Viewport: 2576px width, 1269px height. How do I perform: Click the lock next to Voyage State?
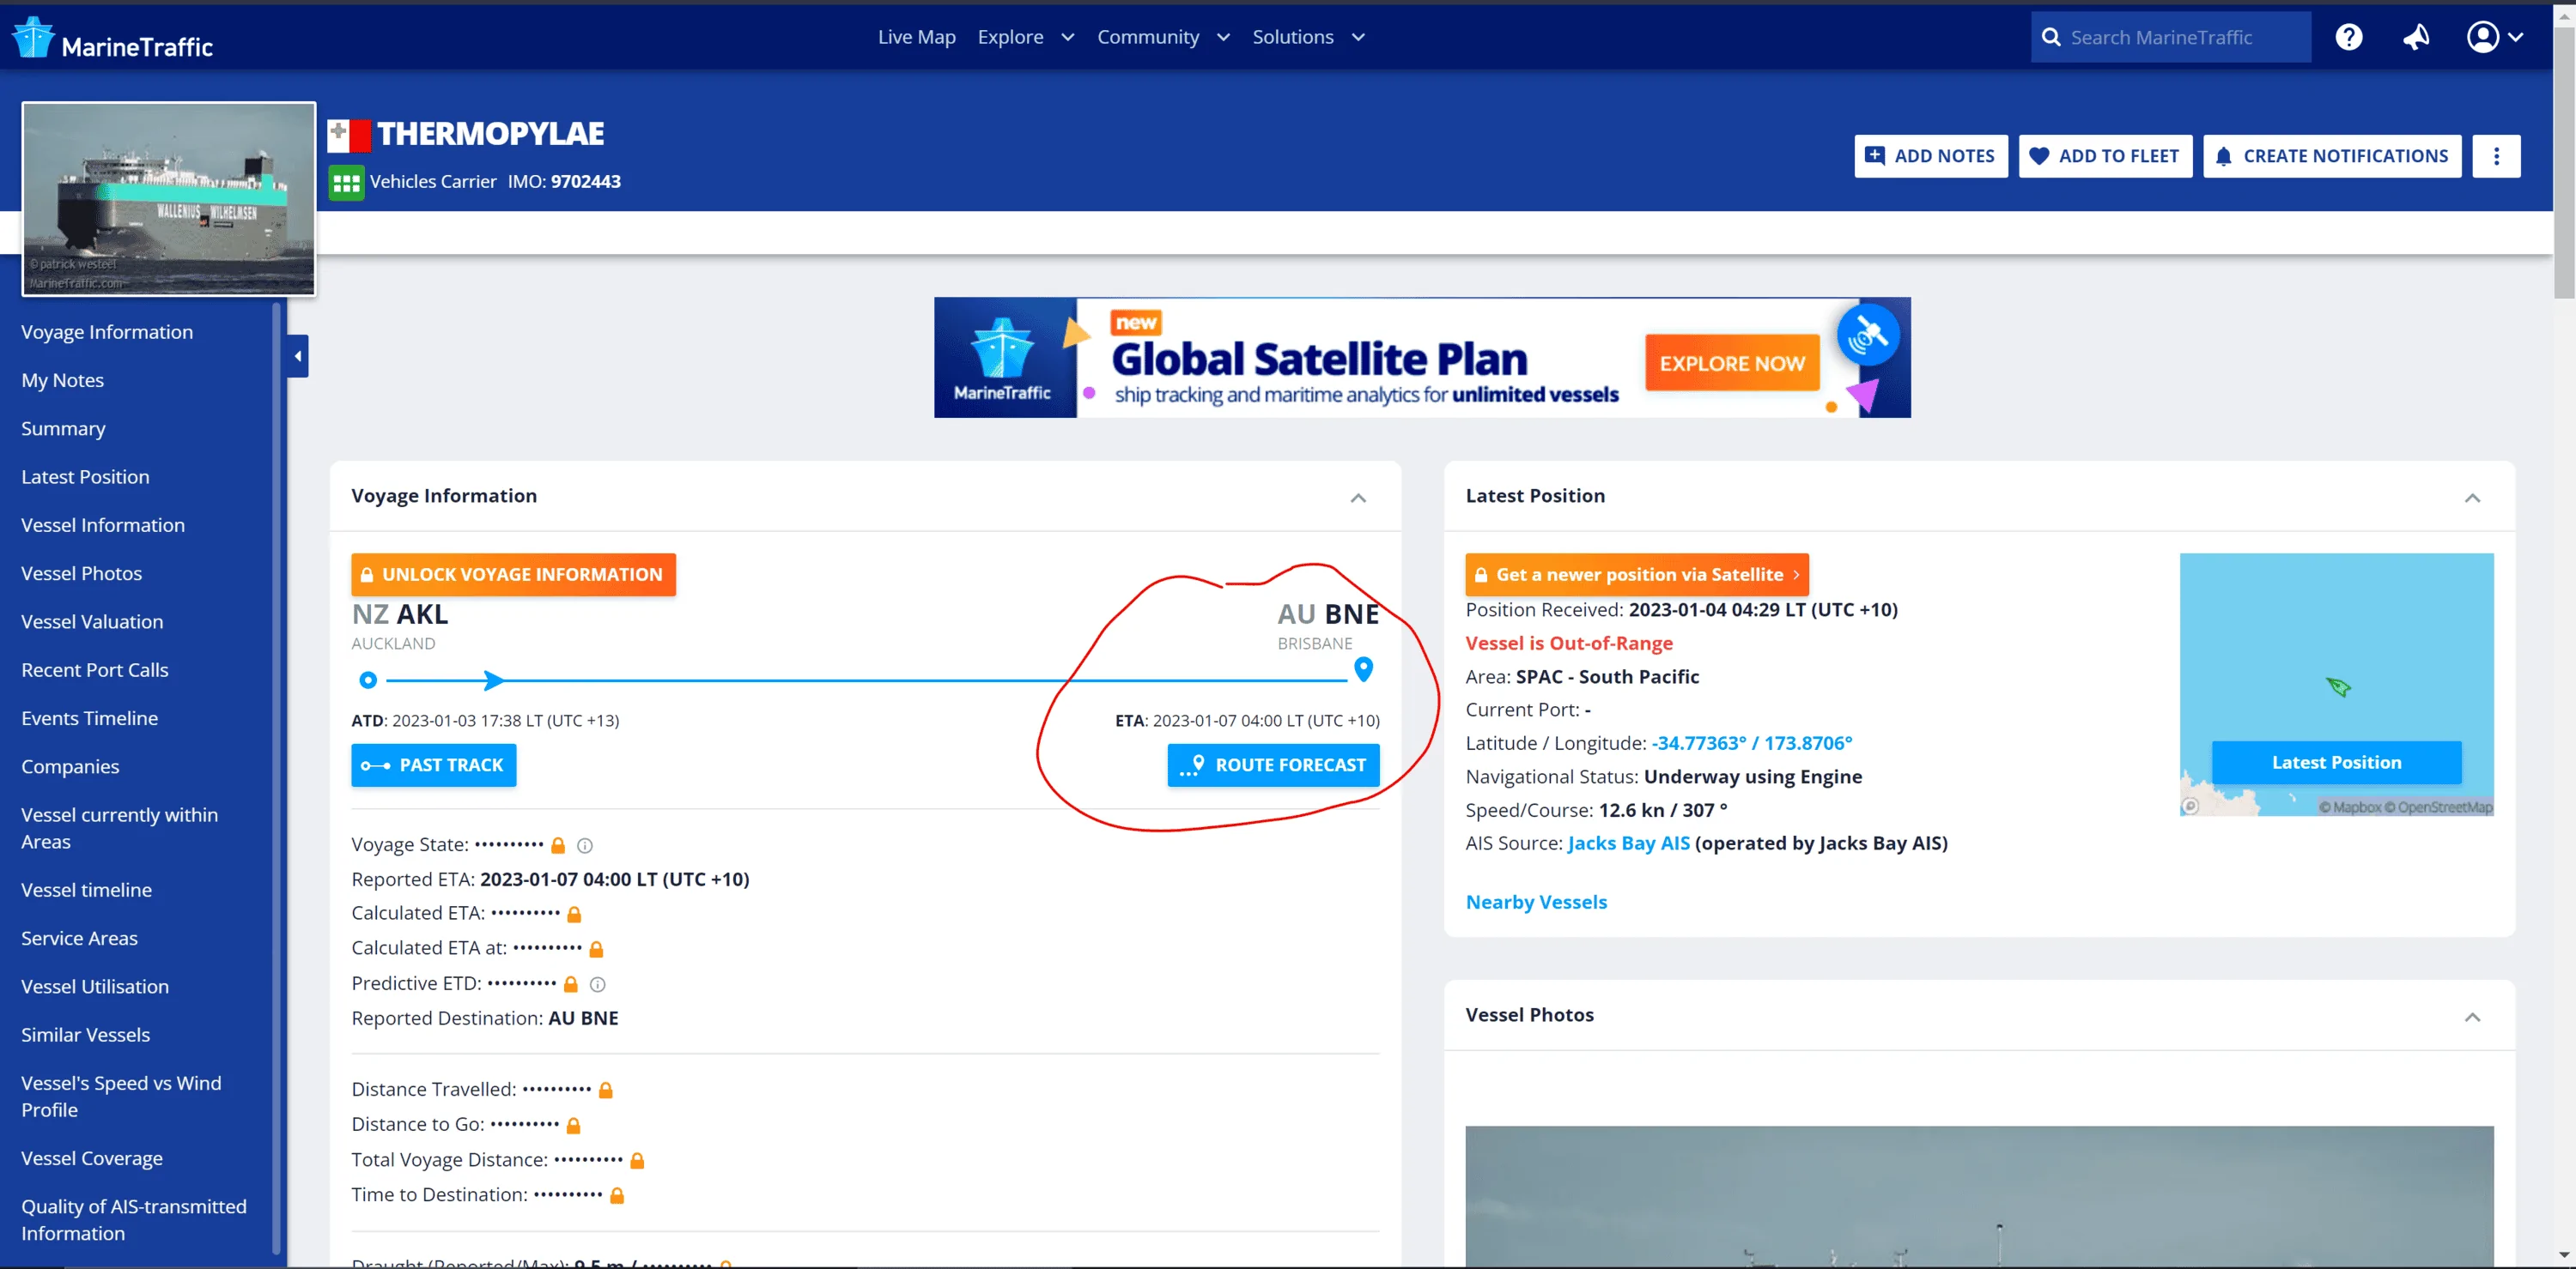[558, 845]
